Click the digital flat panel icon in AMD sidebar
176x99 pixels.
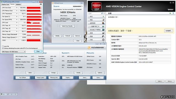[103, 30]
